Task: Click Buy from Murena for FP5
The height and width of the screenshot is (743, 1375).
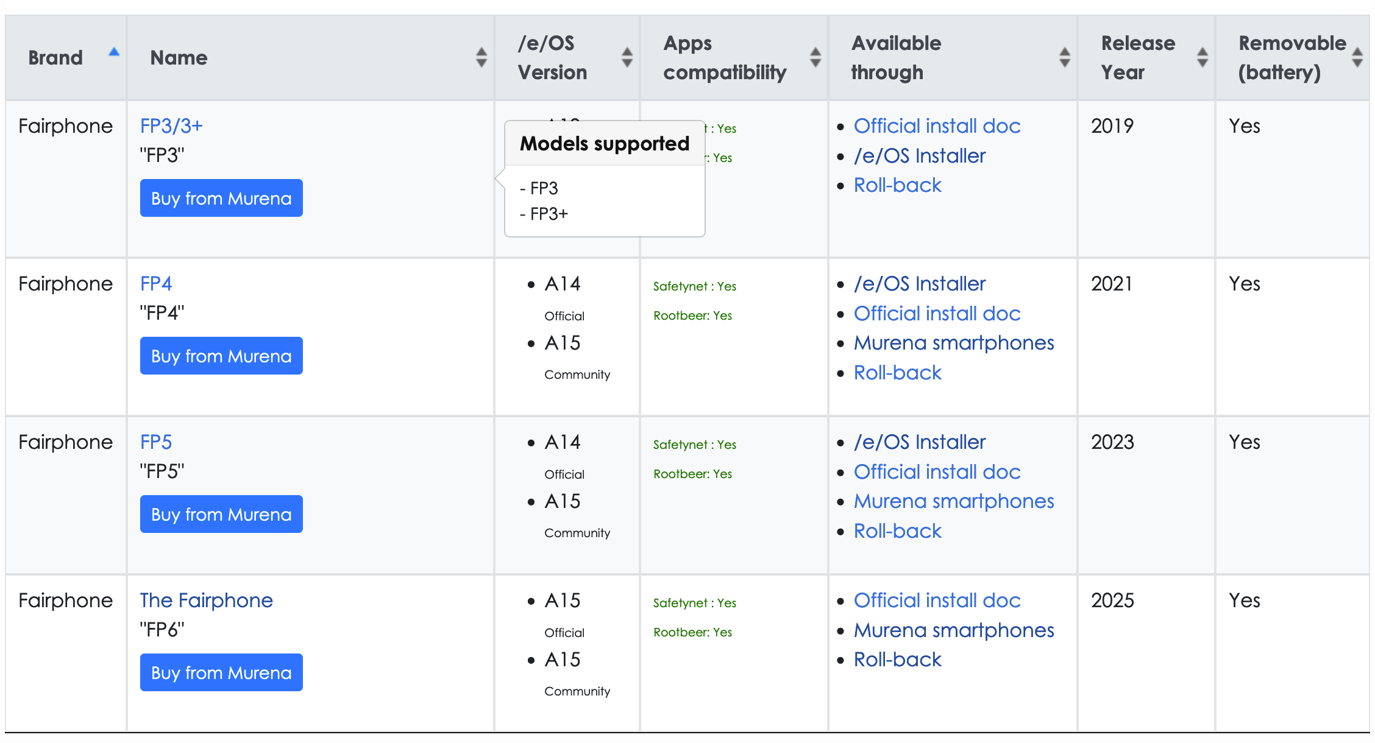Action: (x=221, y=514)
